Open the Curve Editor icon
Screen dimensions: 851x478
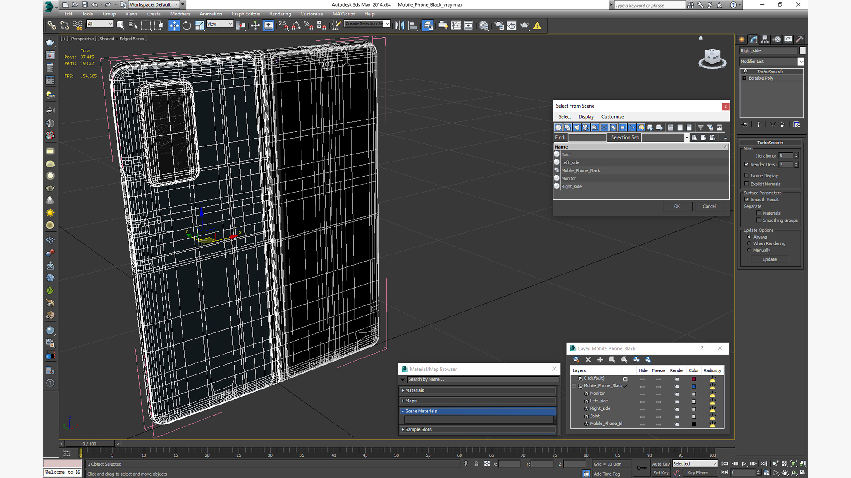click(x=456, y=26)
